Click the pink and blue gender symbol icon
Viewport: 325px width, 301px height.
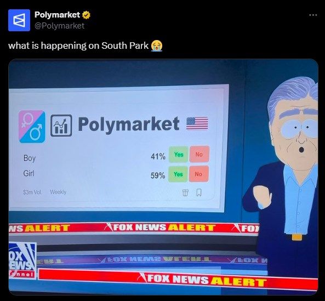coord(32,127)
